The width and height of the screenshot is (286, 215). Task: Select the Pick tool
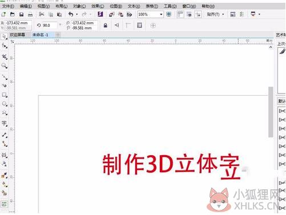[4, 36]
